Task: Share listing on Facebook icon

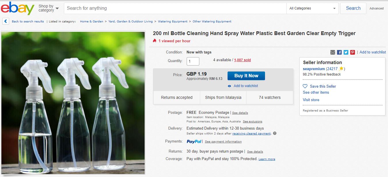Action: (339, 52)
